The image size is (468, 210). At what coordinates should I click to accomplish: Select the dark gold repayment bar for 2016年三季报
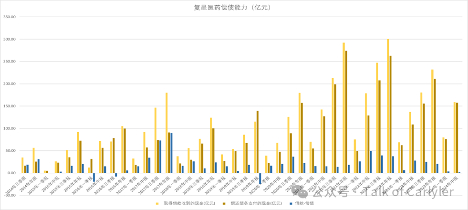pyautogui.click(x=114, y=155)
